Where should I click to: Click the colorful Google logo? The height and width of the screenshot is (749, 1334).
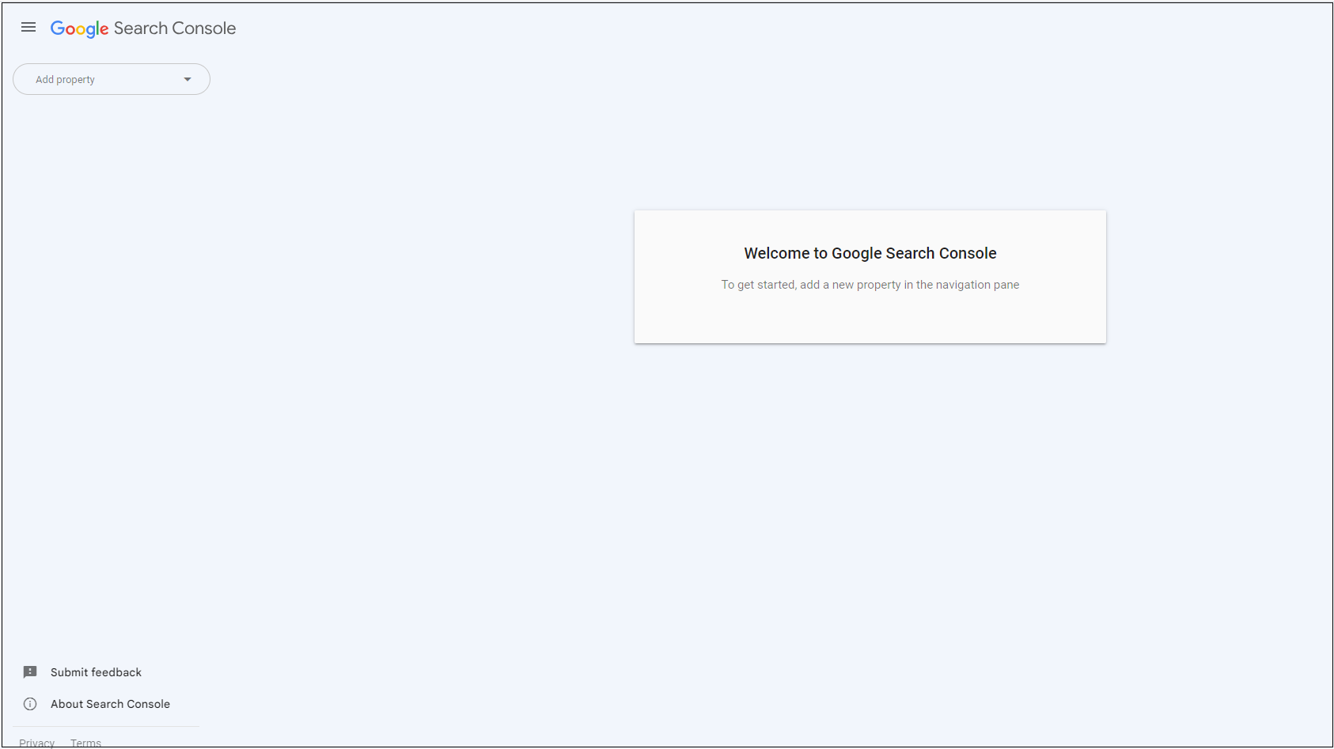[80, 28]
